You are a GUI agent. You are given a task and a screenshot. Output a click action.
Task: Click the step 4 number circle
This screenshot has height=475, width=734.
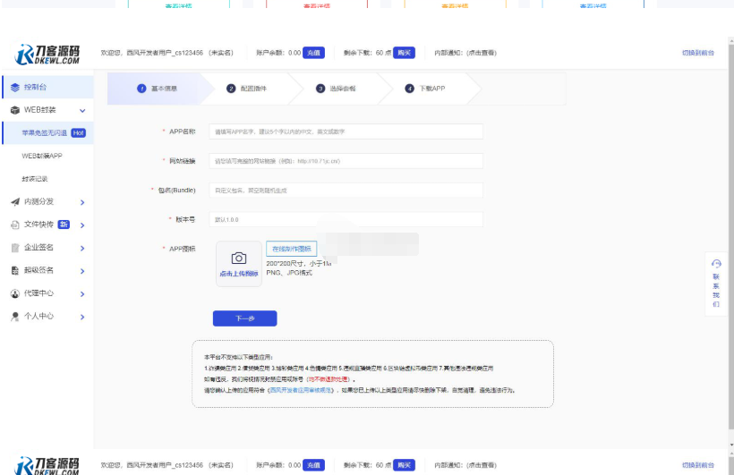click(410, 89)
